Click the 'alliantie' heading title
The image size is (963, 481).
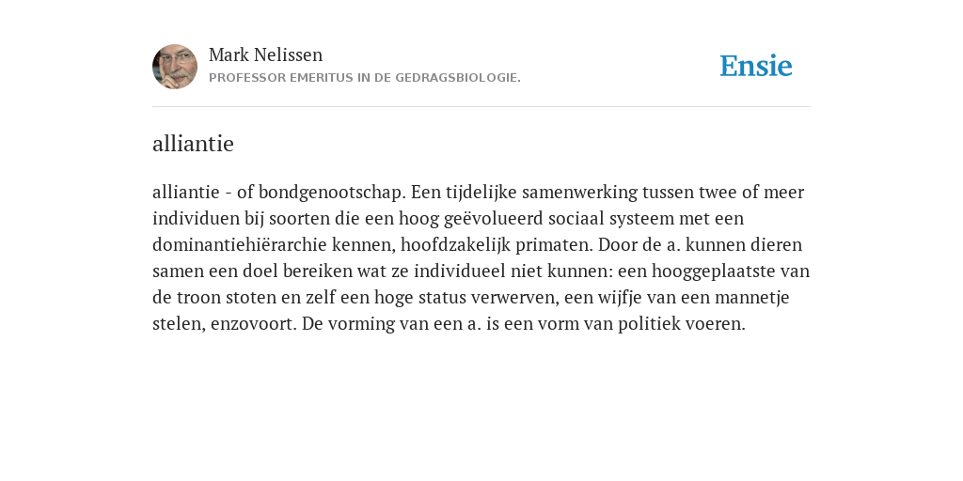193,144
